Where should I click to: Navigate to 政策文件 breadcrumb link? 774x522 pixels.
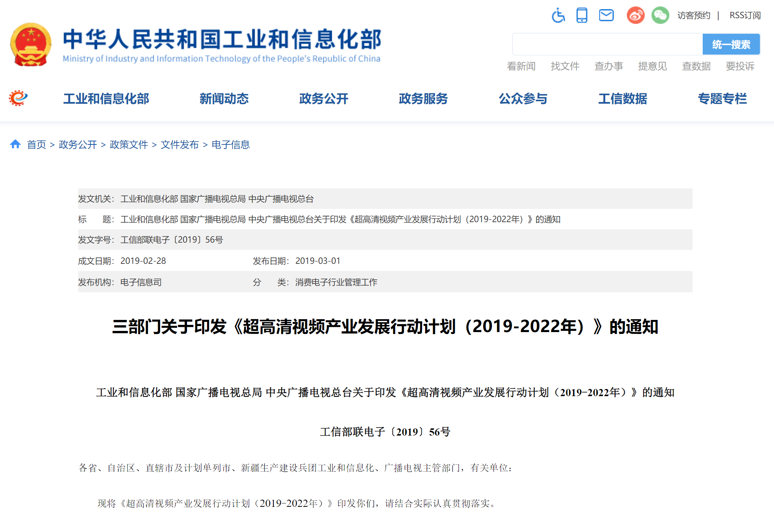click(x=129, y=144)
